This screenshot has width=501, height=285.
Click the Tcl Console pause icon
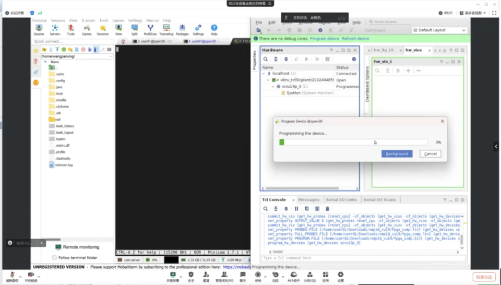tap(296, 209)
